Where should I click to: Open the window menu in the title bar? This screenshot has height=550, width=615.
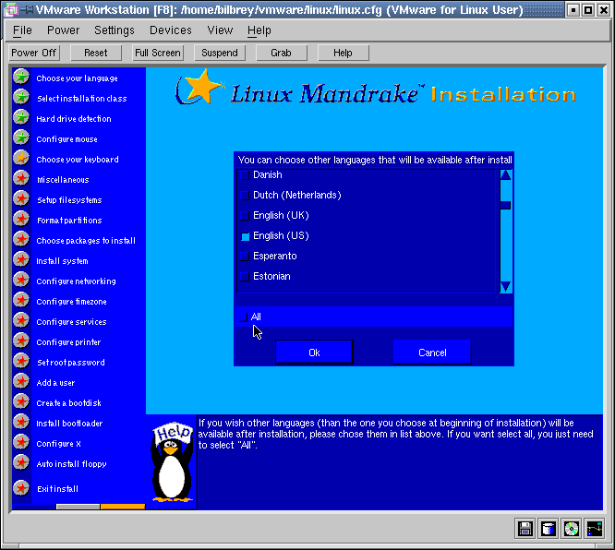11,10
